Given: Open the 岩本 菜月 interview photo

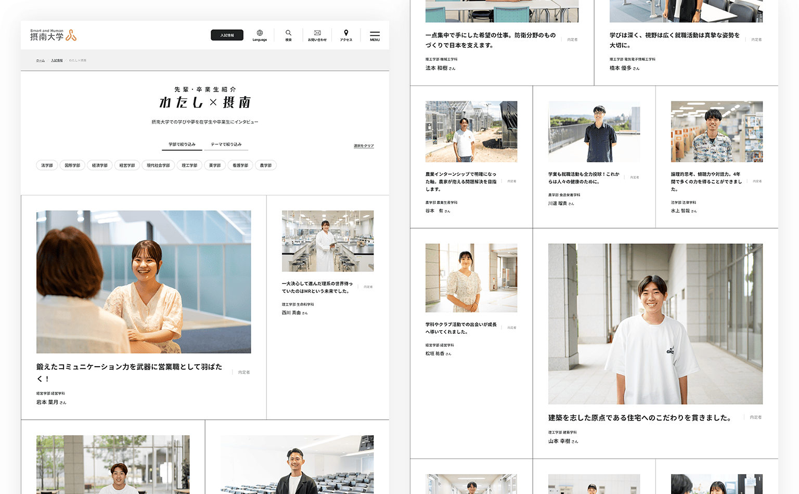Looking at the screenshot, I should (x=144, y=282).
